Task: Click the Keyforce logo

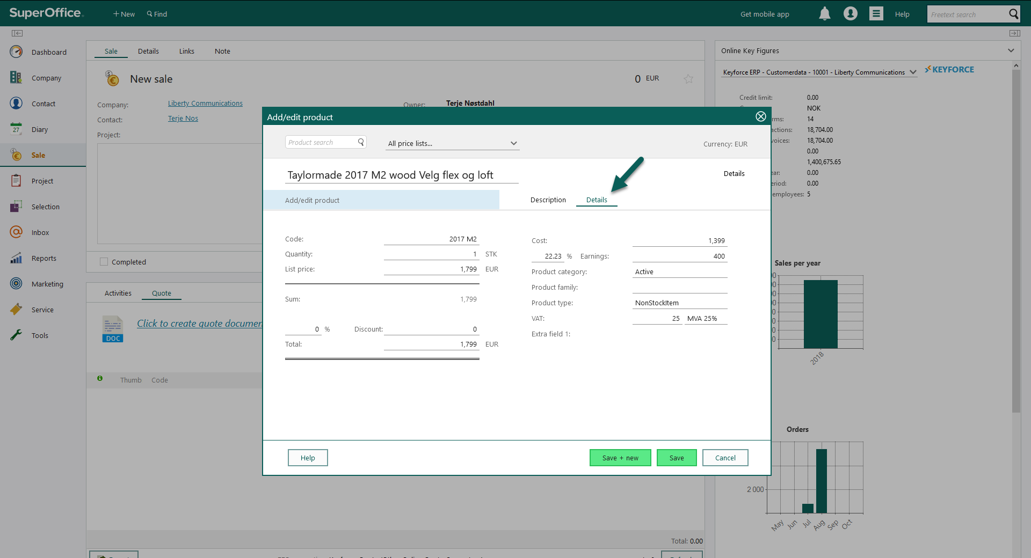Action: pos(949,70)
